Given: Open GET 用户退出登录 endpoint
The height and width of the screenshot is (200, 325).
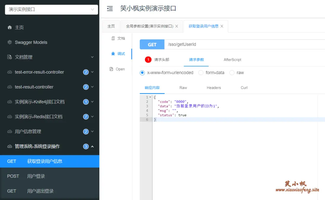Looking at the screenshot, I should point(49,191).
